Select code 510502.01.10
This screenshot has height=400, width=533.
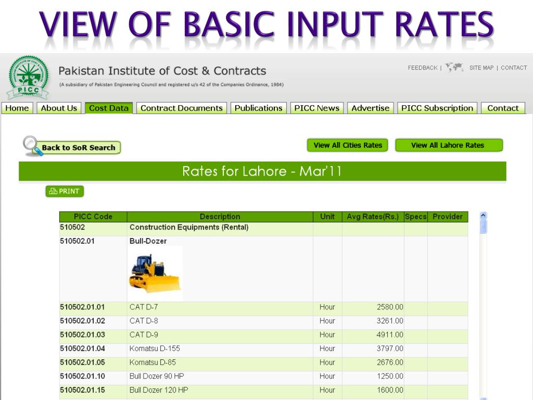[x=83, y=377]
